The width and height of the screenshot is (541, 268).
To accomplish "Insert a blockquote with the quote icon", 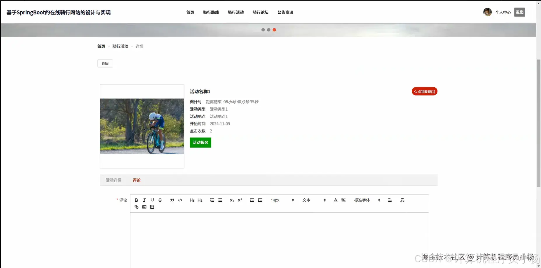I will [x=172, y=200].
